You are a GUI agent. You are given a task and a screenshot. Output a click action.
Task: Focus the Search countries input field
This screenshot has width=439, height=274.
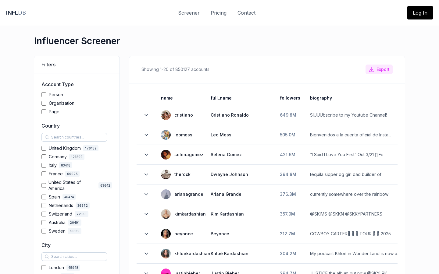(x=74, y=137)
